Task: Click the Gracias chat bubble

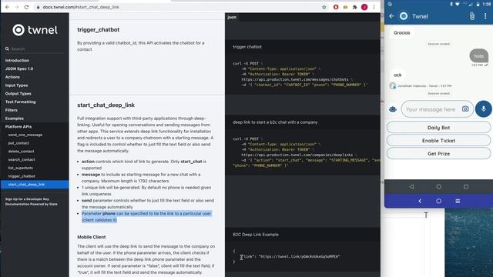Action: click(x=402, y=32)
